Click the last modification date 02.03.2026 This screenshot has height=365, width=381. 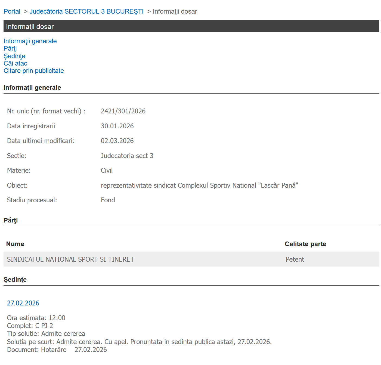117,141
